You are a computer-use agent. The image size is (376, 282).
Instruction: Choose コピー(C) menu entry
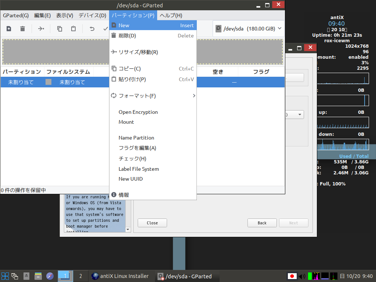153,69
